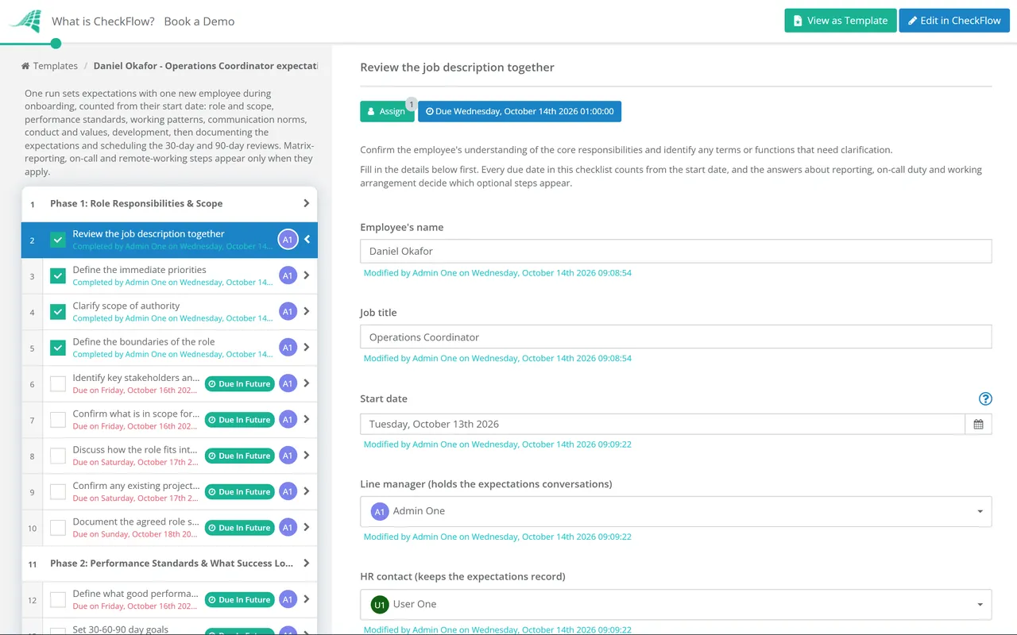Click the Employee's name input field
1017x635 pixels.
point(675,251)
